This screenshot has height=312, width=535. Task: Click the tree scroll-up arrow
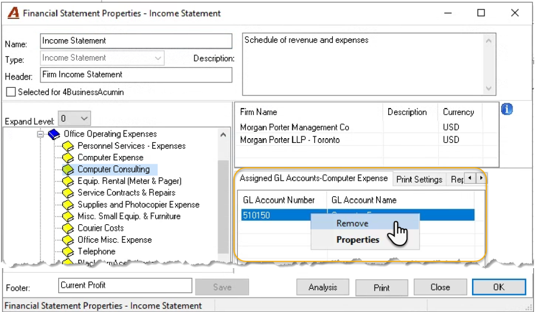click(223, 135)
